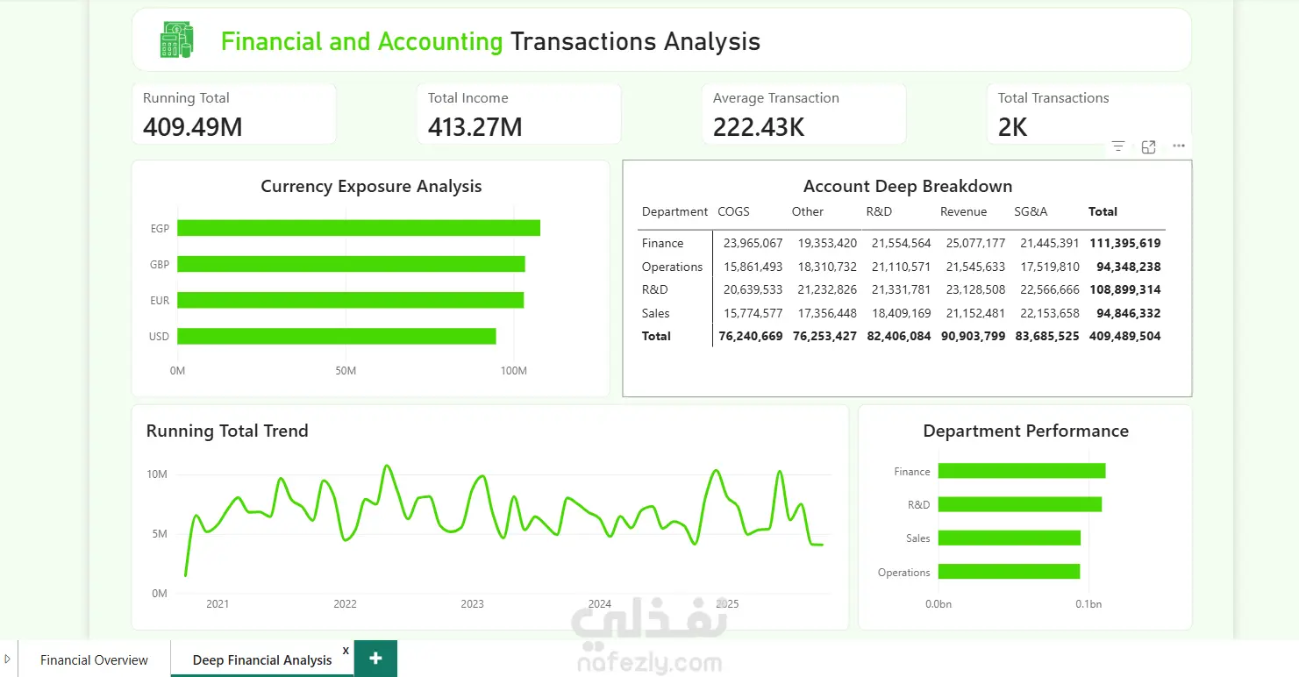Click the Account Deep Breakdown title
The height and width of the screenshot is (677, 1299).
point(908,186)
